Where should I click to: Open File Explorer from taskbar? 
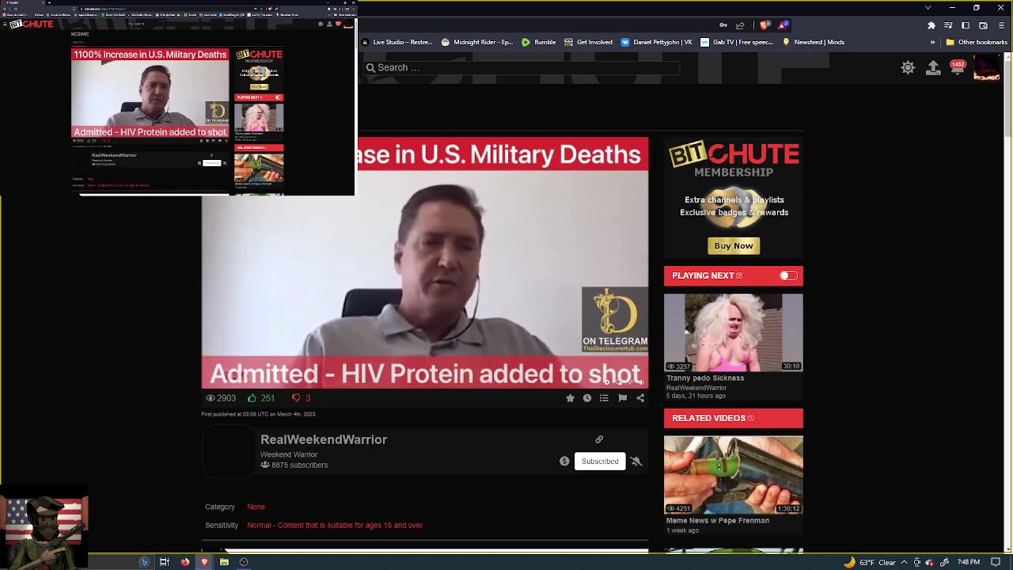pyautogui.click(x=224, y=562)
